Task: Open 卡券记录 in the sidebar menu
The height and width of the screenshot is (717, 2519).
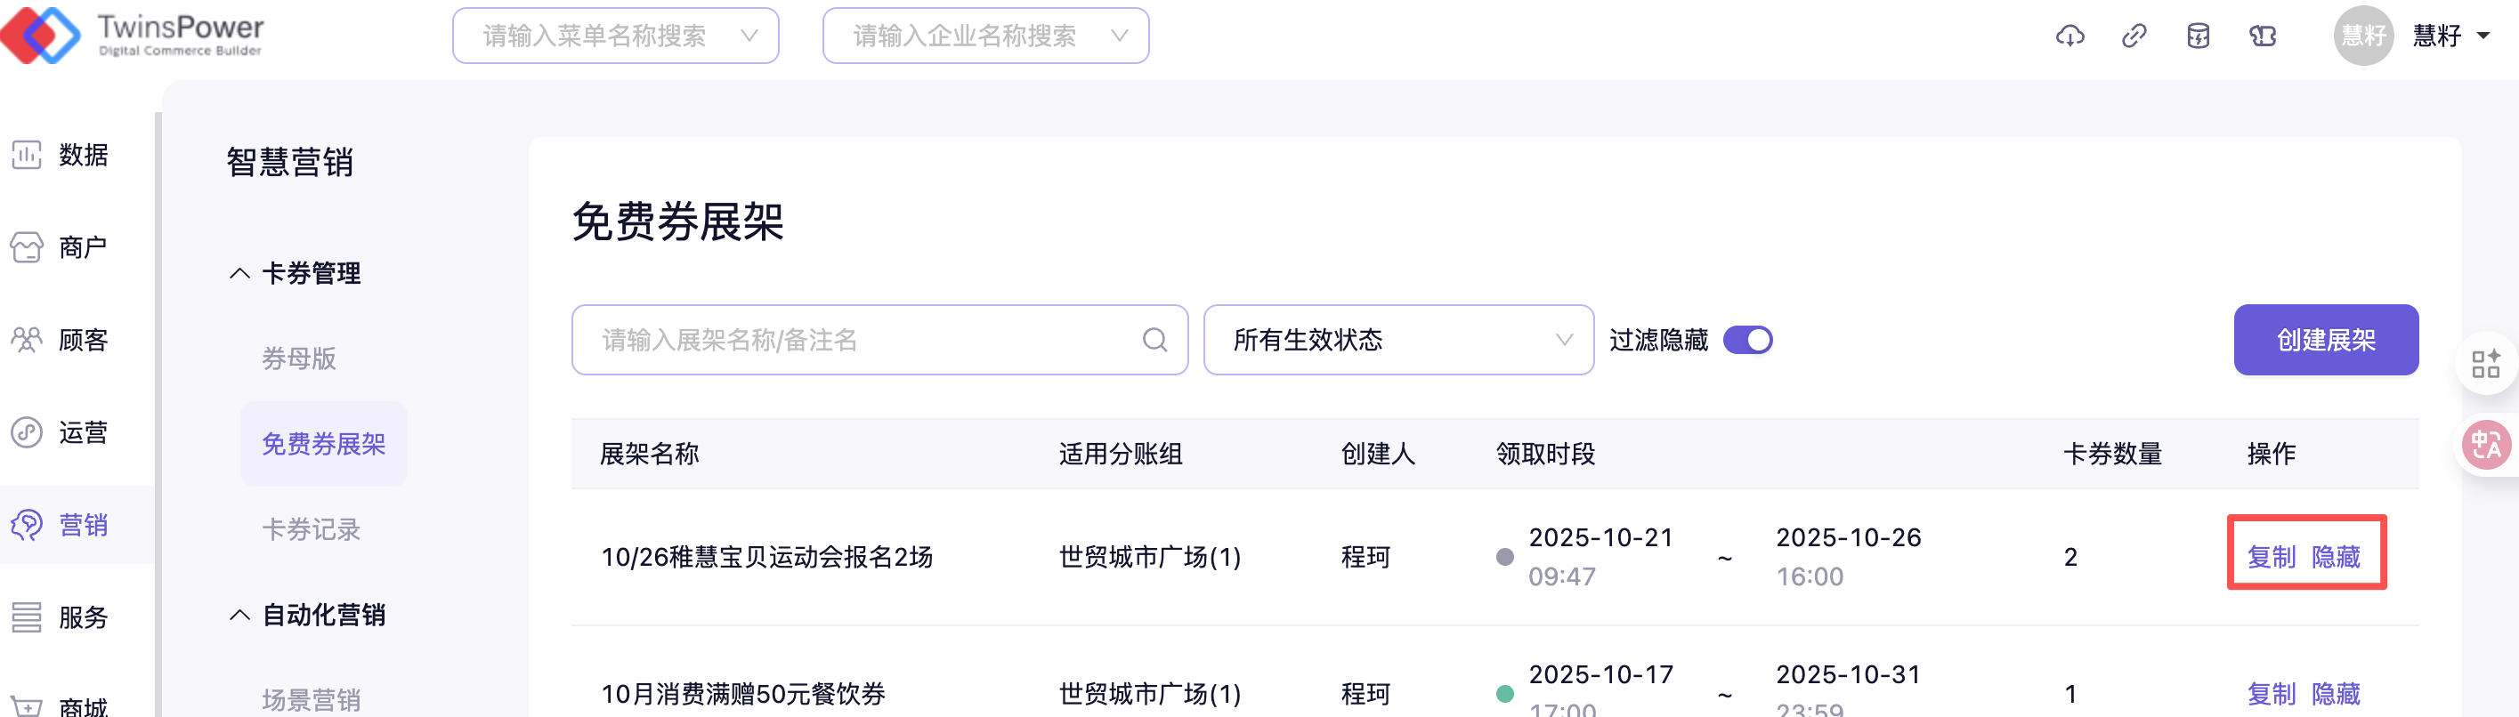Action: 311,529
